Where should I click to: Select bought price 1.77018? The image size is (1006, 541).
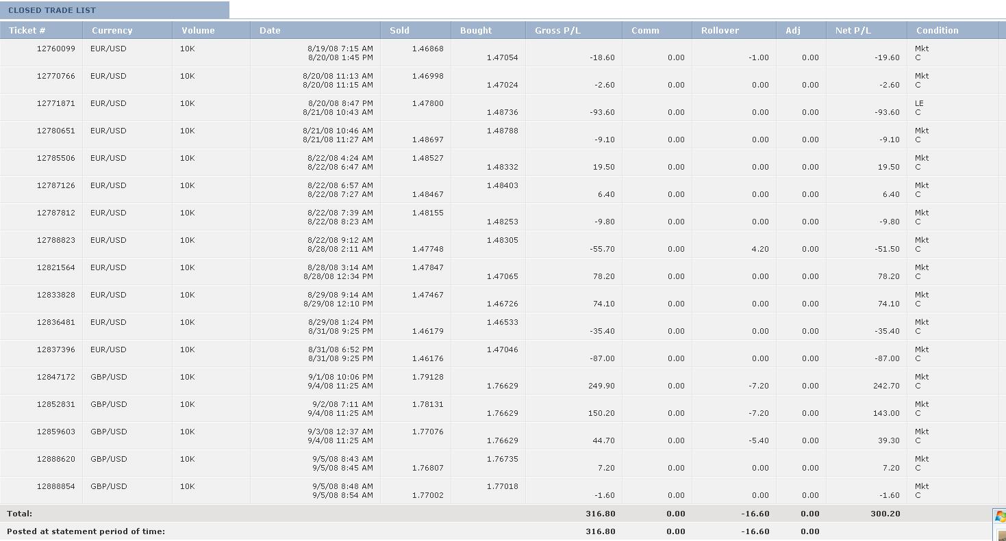pos(503,486)
